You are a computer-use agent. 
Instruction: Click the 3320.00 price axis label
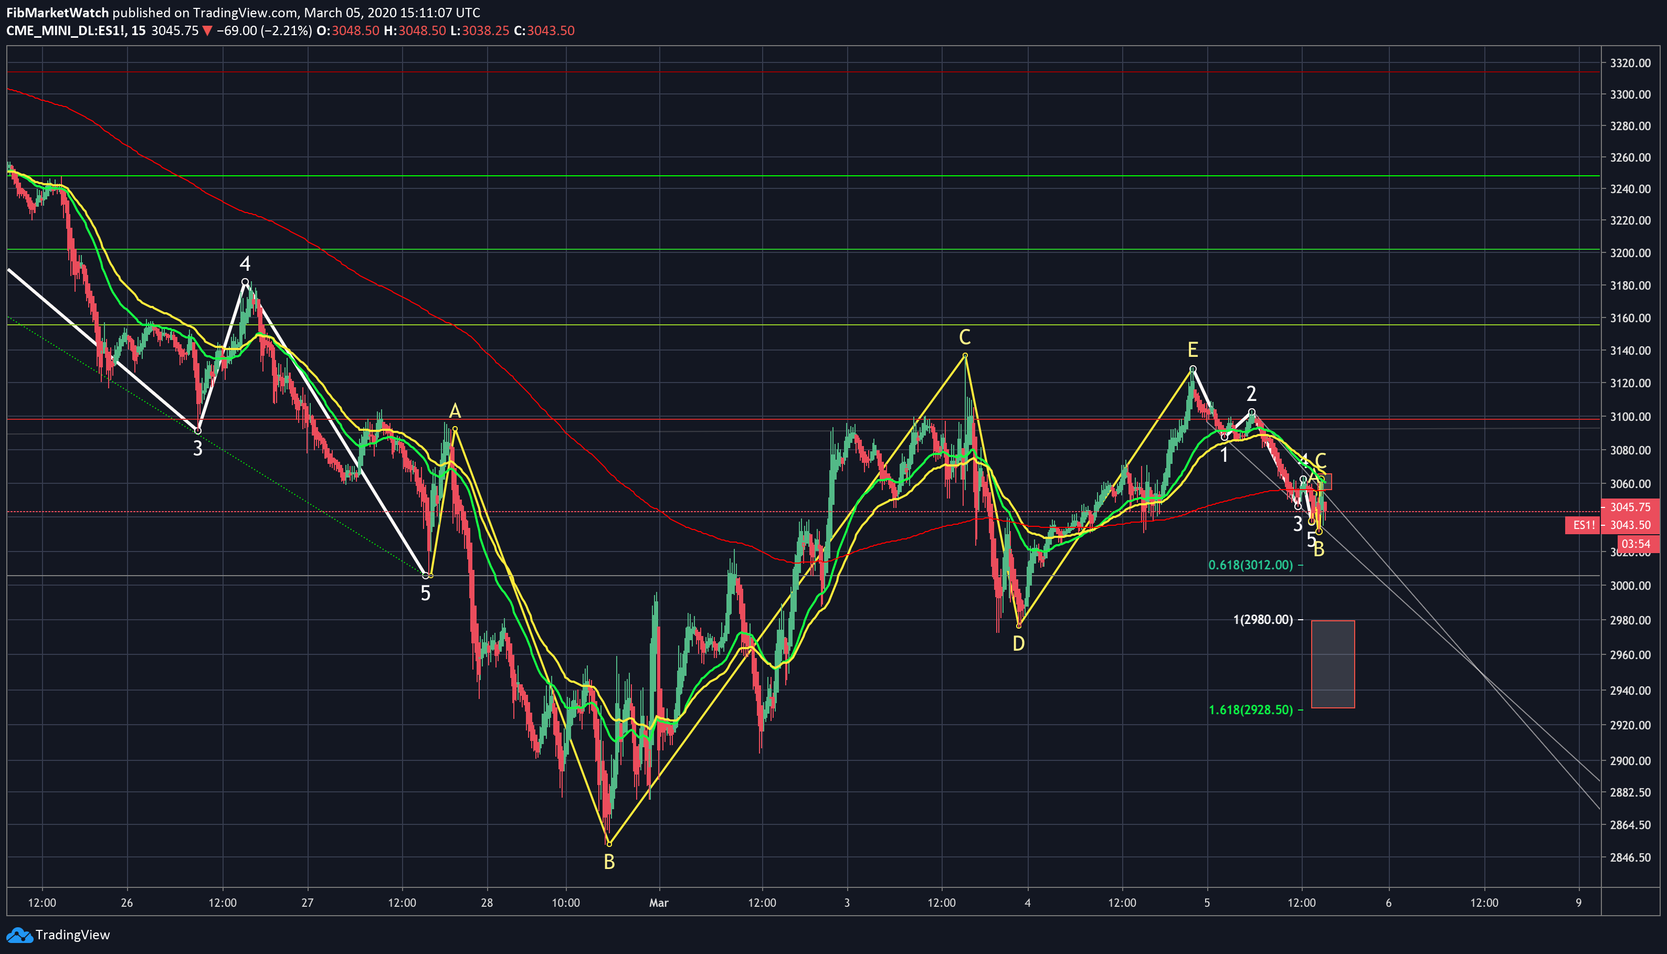point(1630,63)
